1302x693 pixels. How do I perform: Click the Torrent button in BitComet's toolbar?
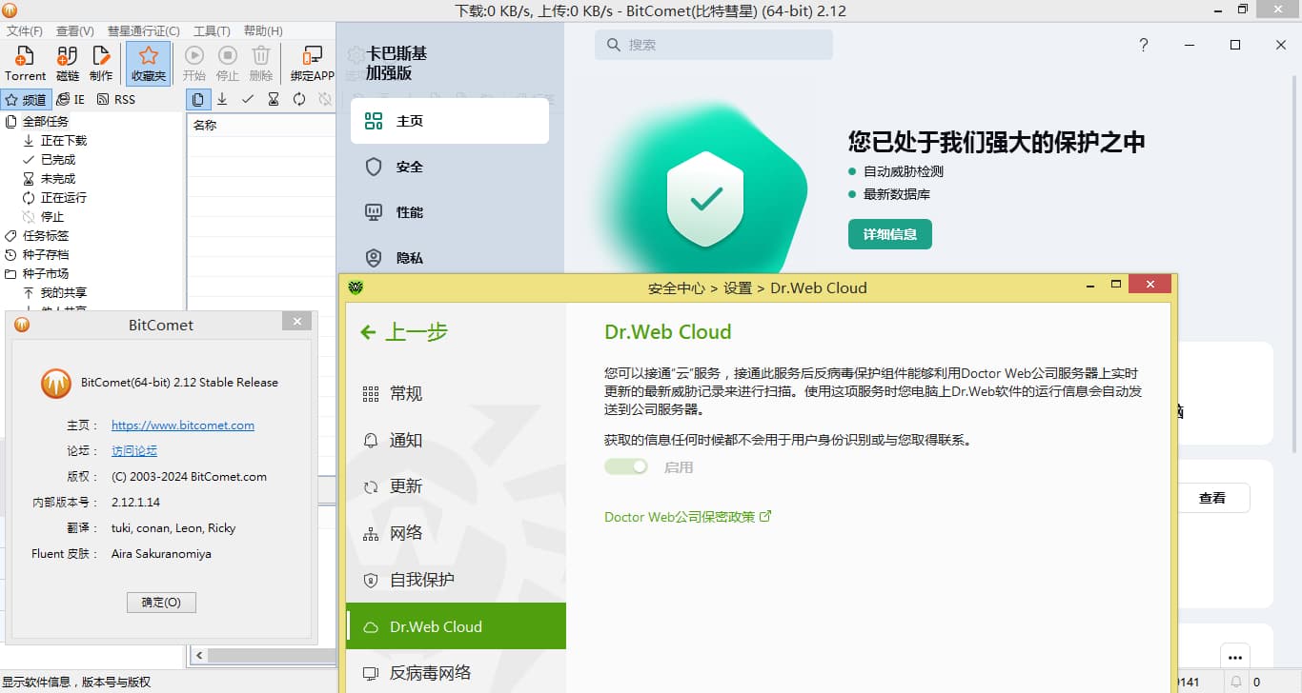pyautogui.click(x=26, y=64)
